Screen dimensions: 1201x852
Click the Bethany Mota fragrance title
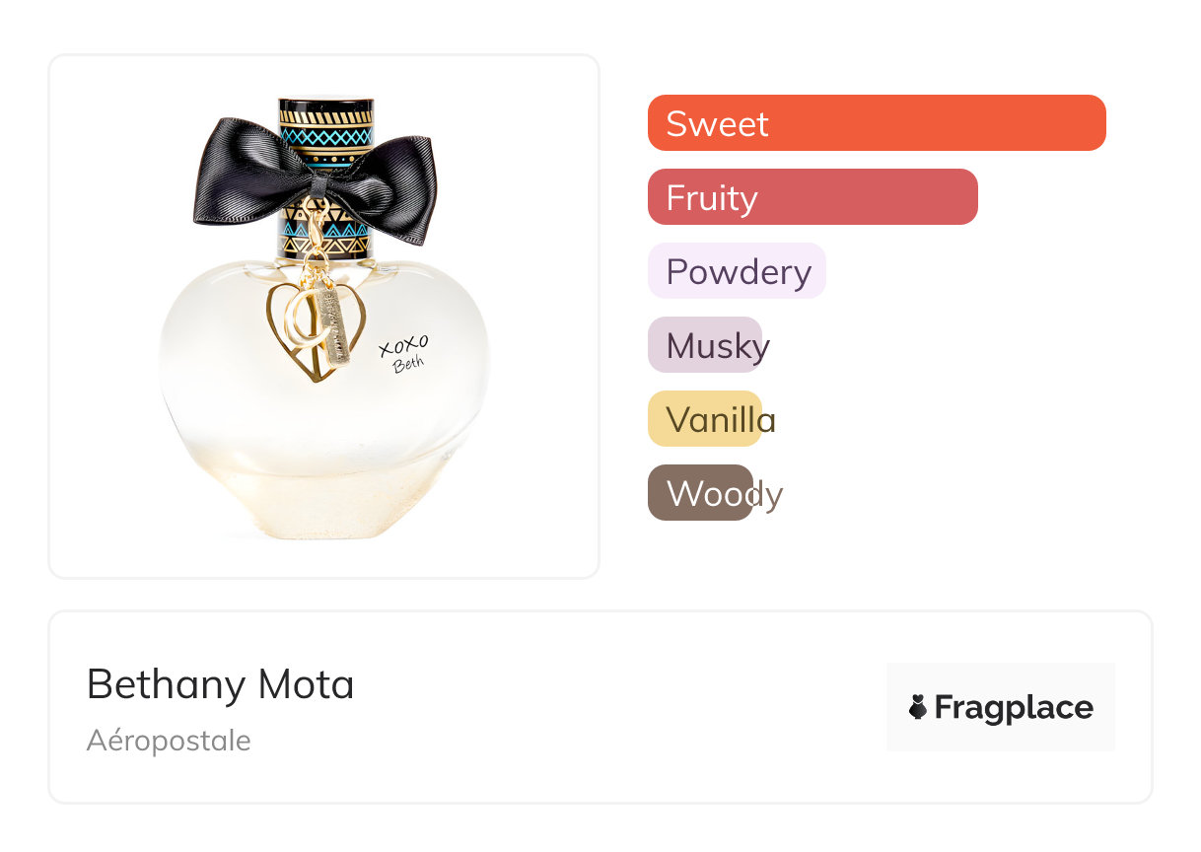pos(220,684)
